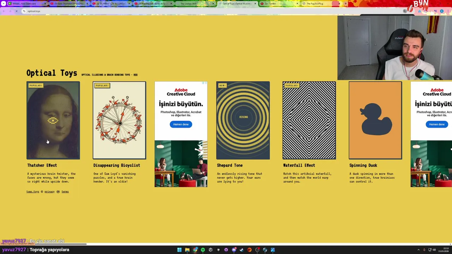Switch to The Pug In A Rug tab
Screen dimensions: 452x254
(x=321, y=4)
